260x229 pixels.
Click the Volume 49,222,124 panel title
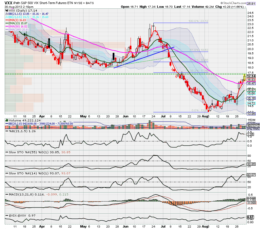[x=25, y=120]
